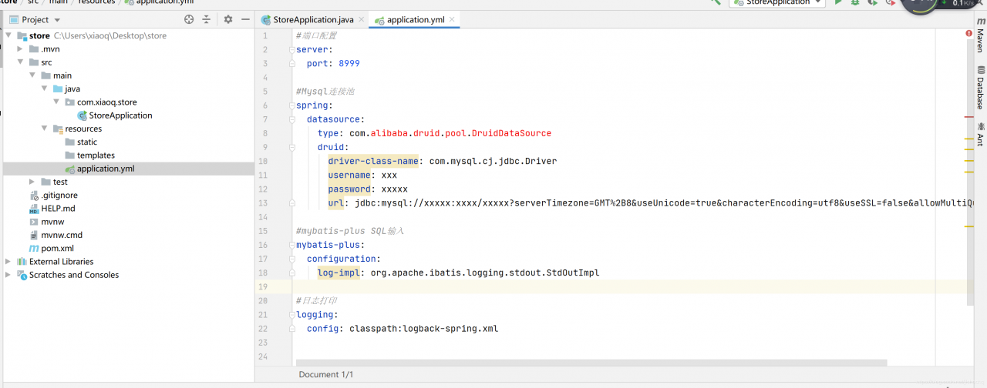This screenshot has height=388, width=987.
Task: Click the red error indicator in editor
Action: click(968, 34)
